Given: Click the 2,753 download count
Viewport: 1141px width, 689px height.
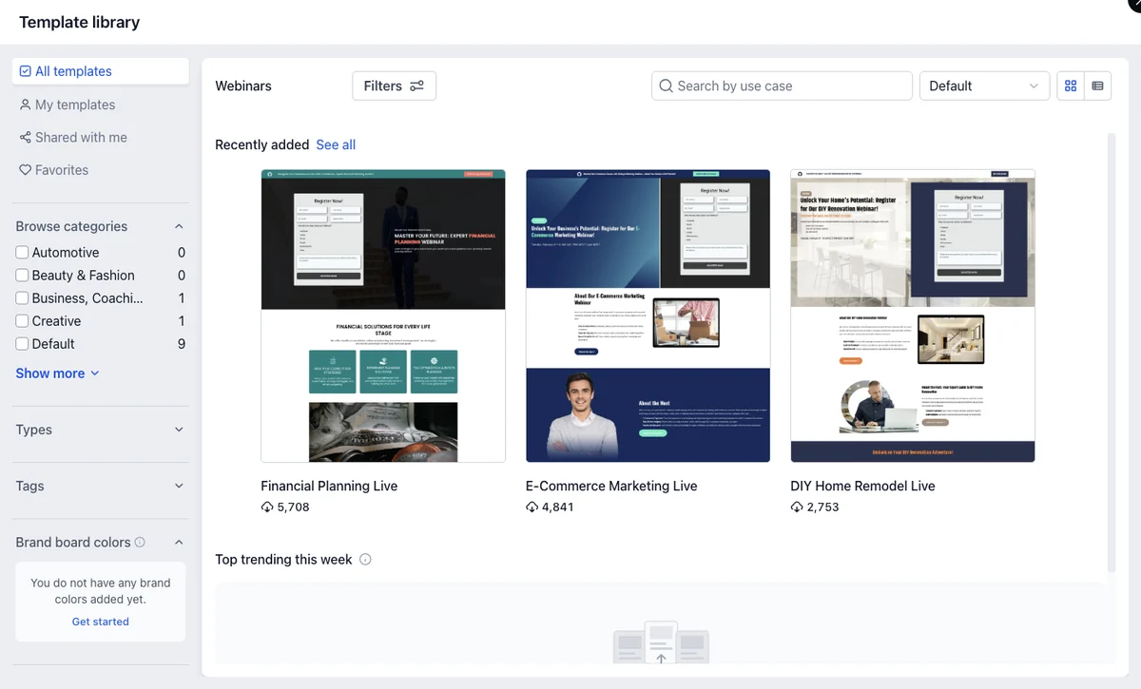Looking at the screenshot, I should pos(822,507).
